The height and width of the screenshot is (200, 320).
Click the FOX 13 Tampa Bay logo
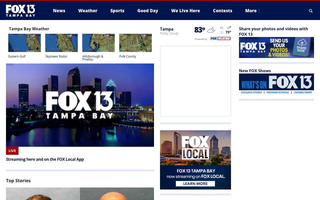point(20,10)
